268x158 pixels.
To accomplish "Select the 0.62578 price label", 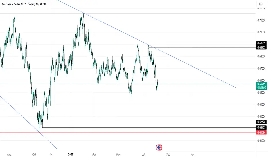I will (261, 122).
